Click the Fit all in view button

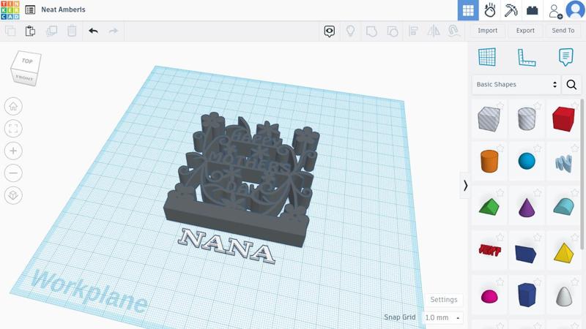tap(13, 129)
